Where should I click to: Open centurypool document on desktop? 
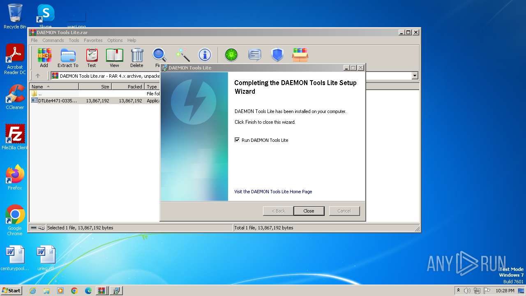click(x=15, y=258)
